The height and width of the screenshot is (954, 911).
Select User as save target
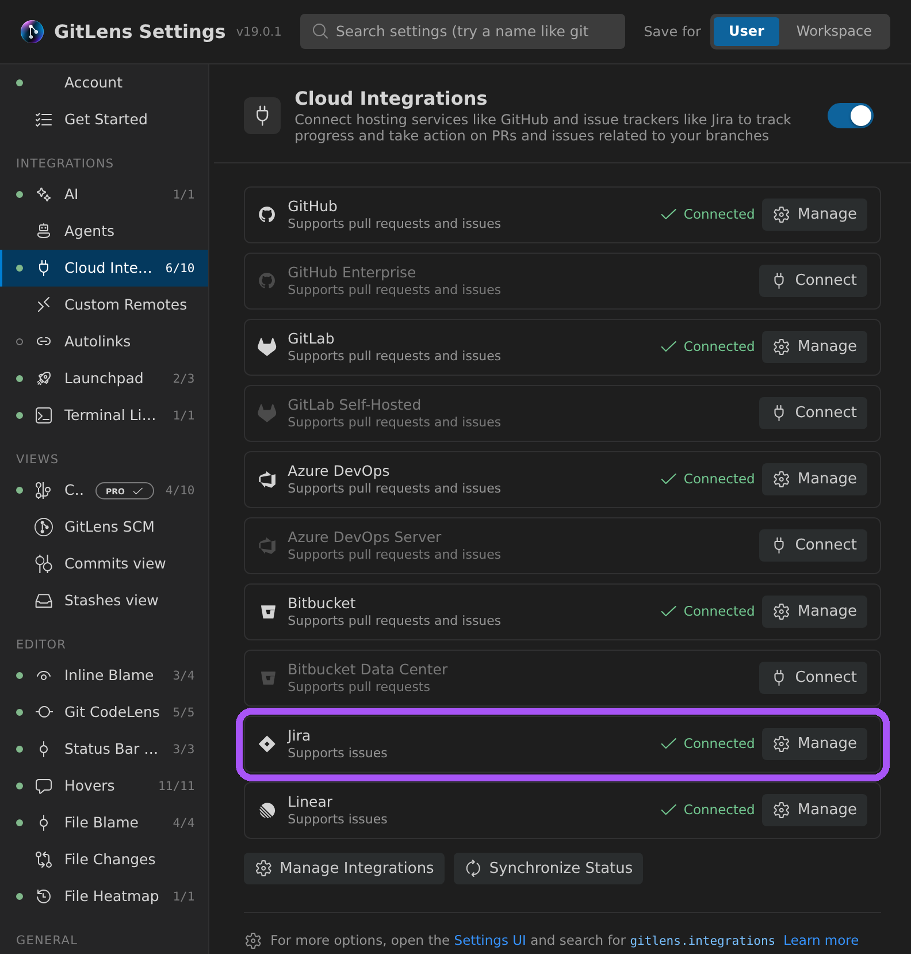coord(747,31)
